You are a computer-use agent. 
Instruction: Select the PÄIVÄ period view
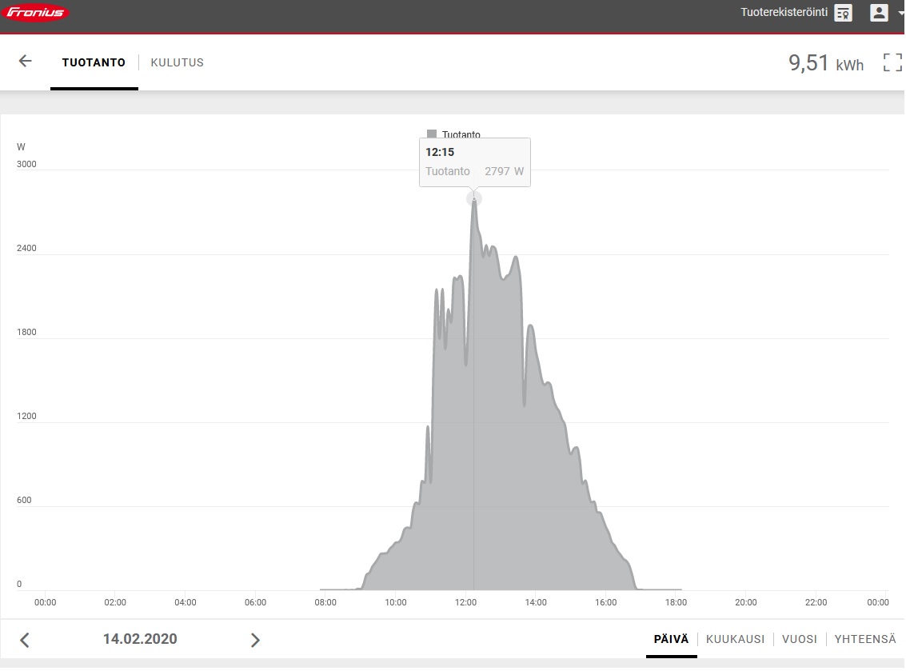point(672,639)
